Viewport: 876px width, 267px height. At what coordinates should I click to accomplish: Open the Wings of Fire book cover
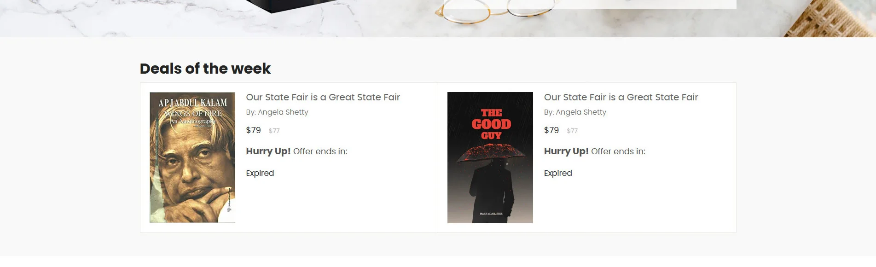(x=192, y=157)
